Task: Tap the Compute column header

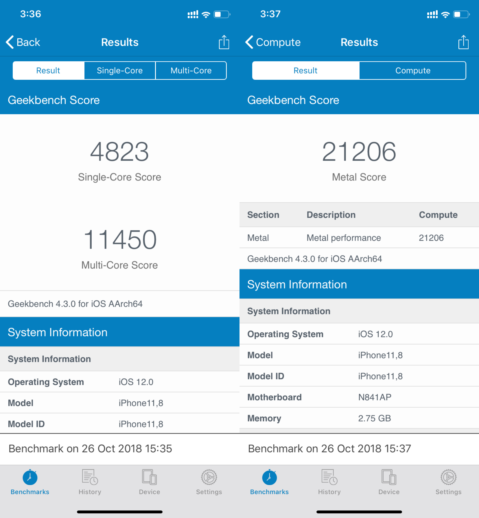Action: [438, 215]
